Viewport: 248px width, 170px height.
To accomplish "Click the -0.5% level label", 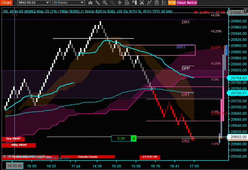I will 215,80.
